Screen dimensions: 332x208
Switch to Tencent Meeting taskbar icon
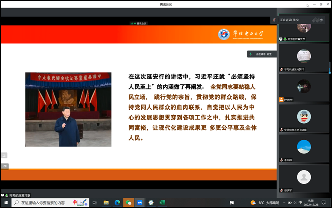pos(140,203)
